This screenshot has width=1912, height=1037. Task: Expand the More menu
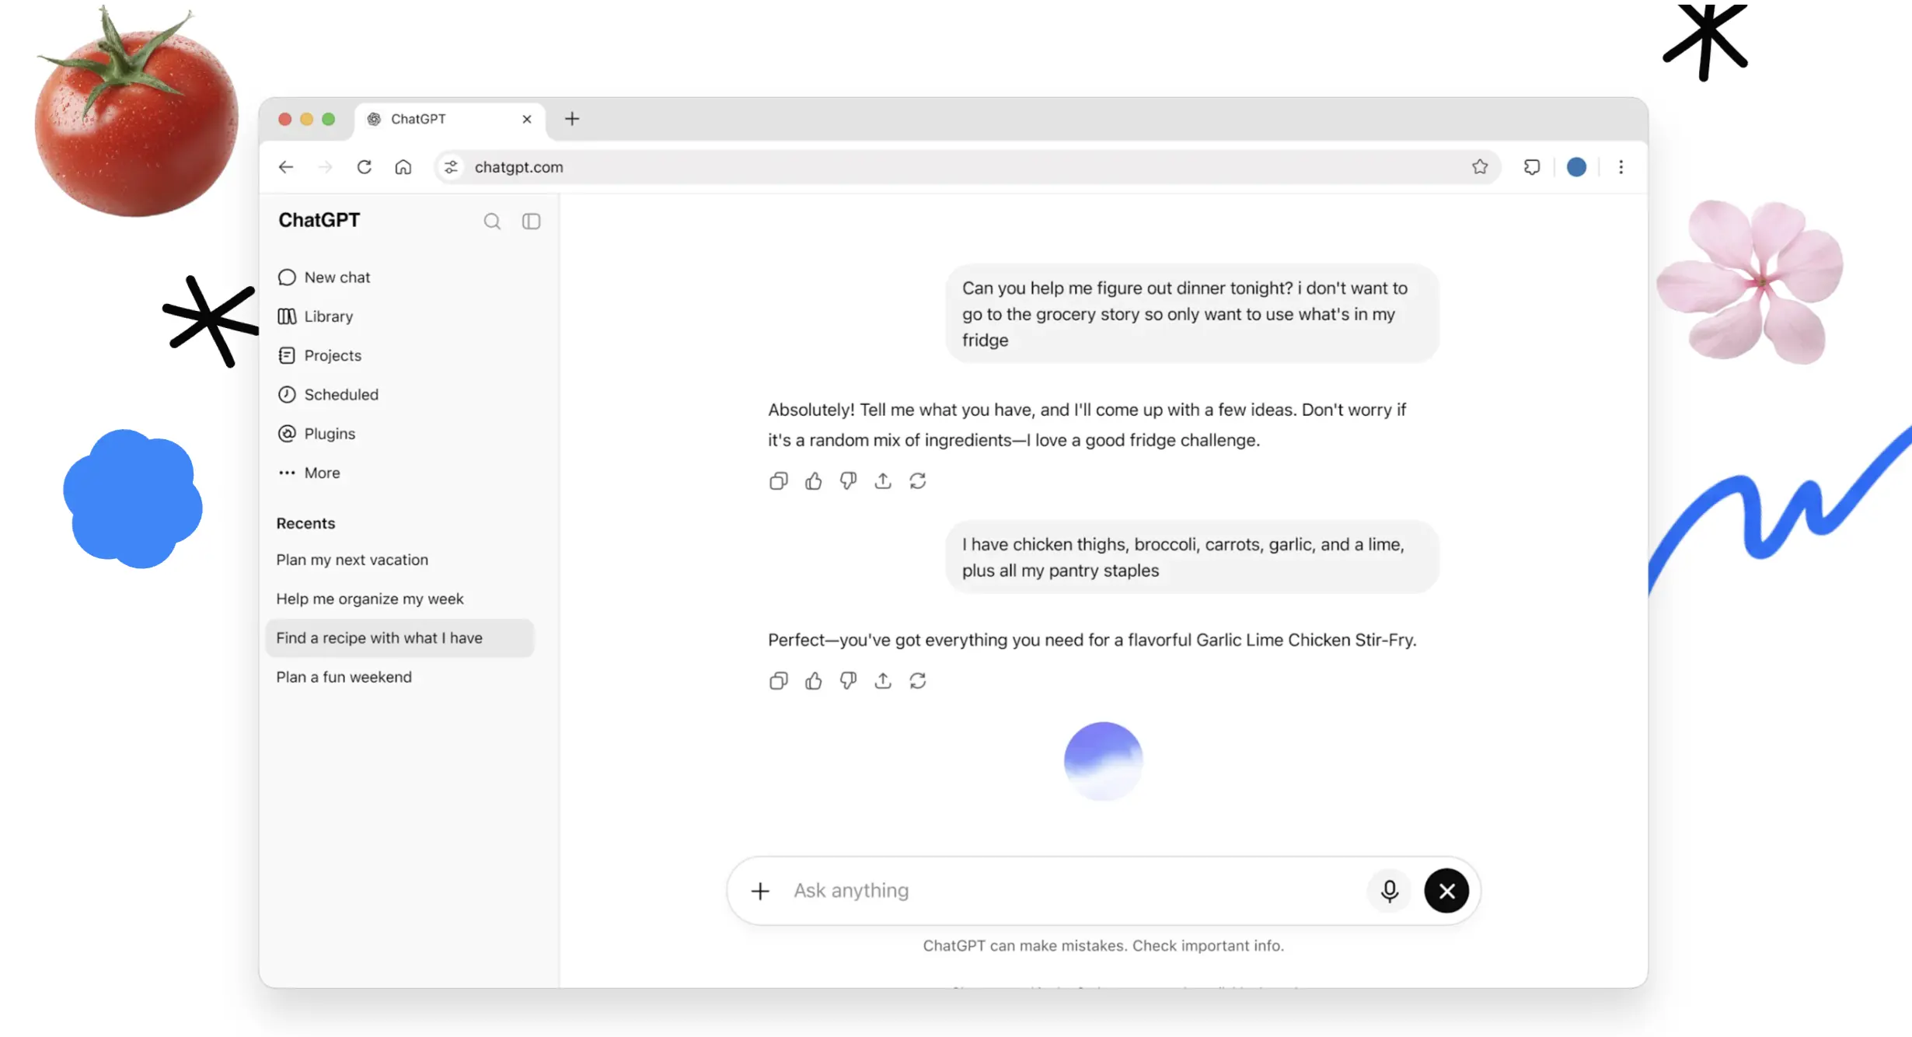pos(309,473)
